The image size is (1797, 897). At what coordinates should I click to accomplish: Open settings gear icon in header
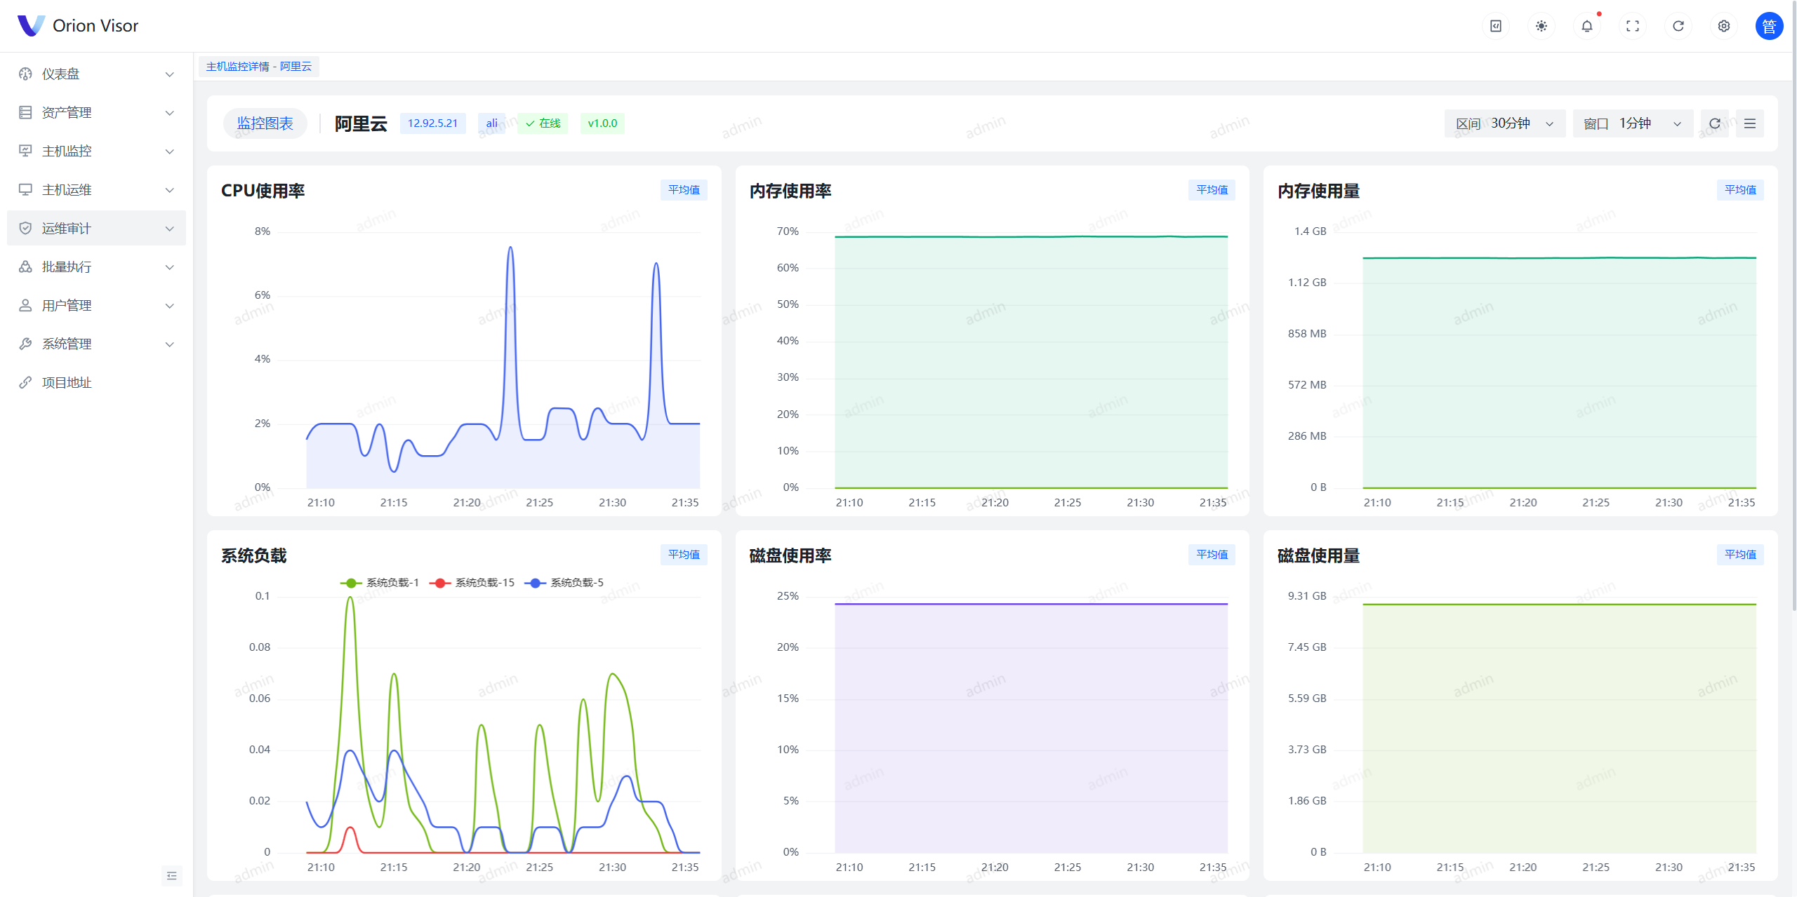(1723, 26)
